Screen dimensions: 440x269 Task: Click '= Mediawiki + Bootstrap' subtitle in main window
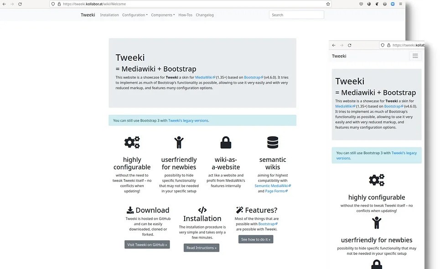tap(156, 69)
